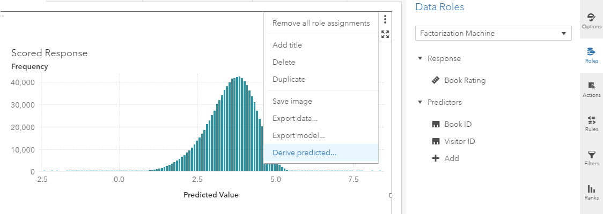The width and height of the screenshot is (603, 214).
Task: Open the Actions pane icon
Action: (591, 89)
